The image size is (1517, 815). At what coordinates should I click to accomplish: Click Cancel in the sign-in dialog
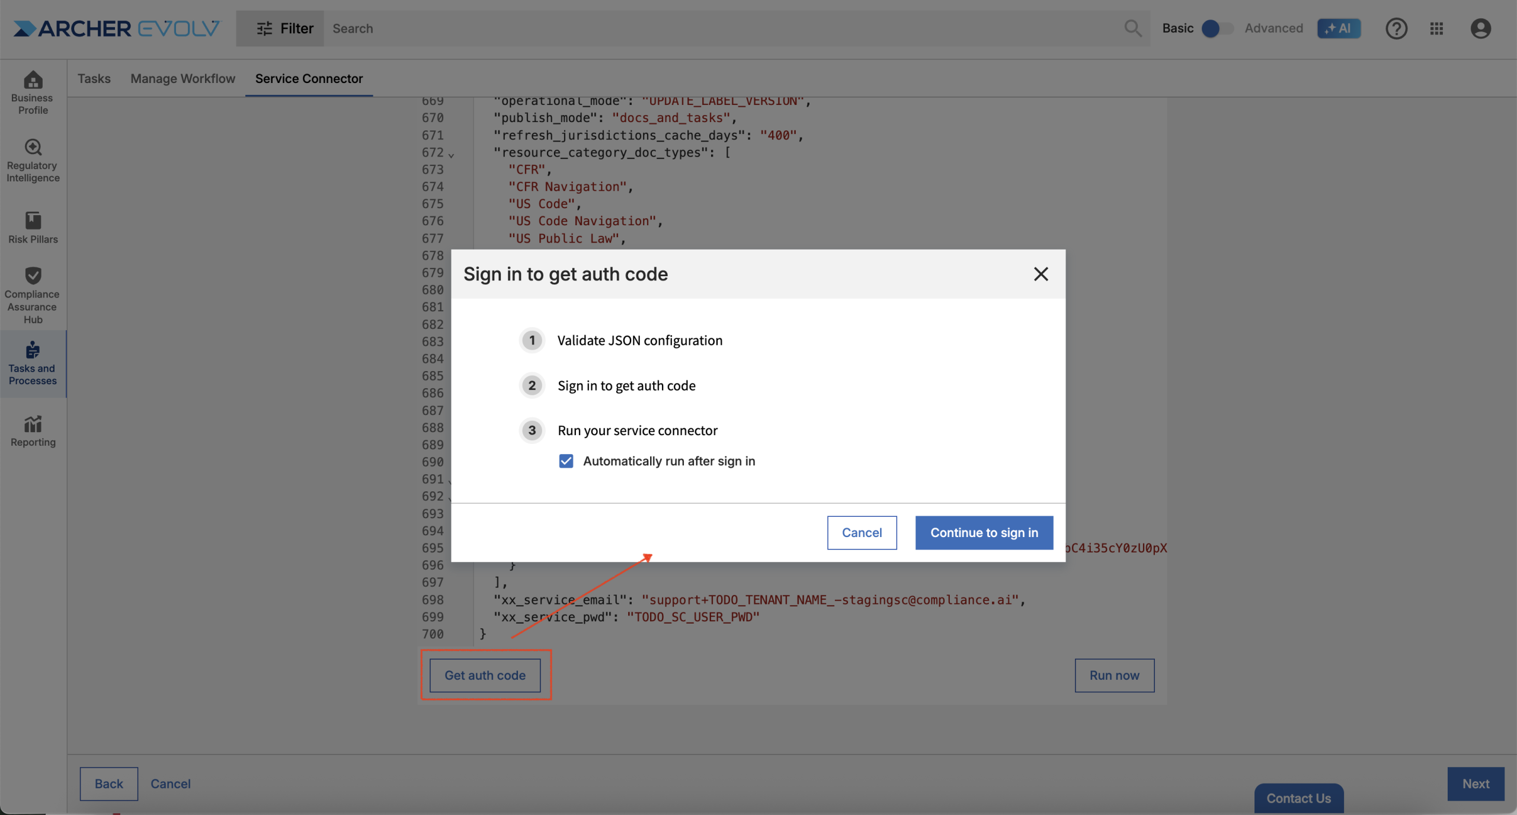(861, 532)
